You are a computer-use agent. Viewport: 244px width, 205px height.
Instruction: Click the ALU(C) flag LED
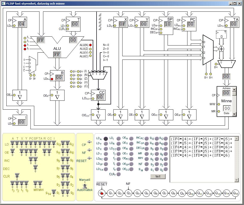click(x=90, y=56)
